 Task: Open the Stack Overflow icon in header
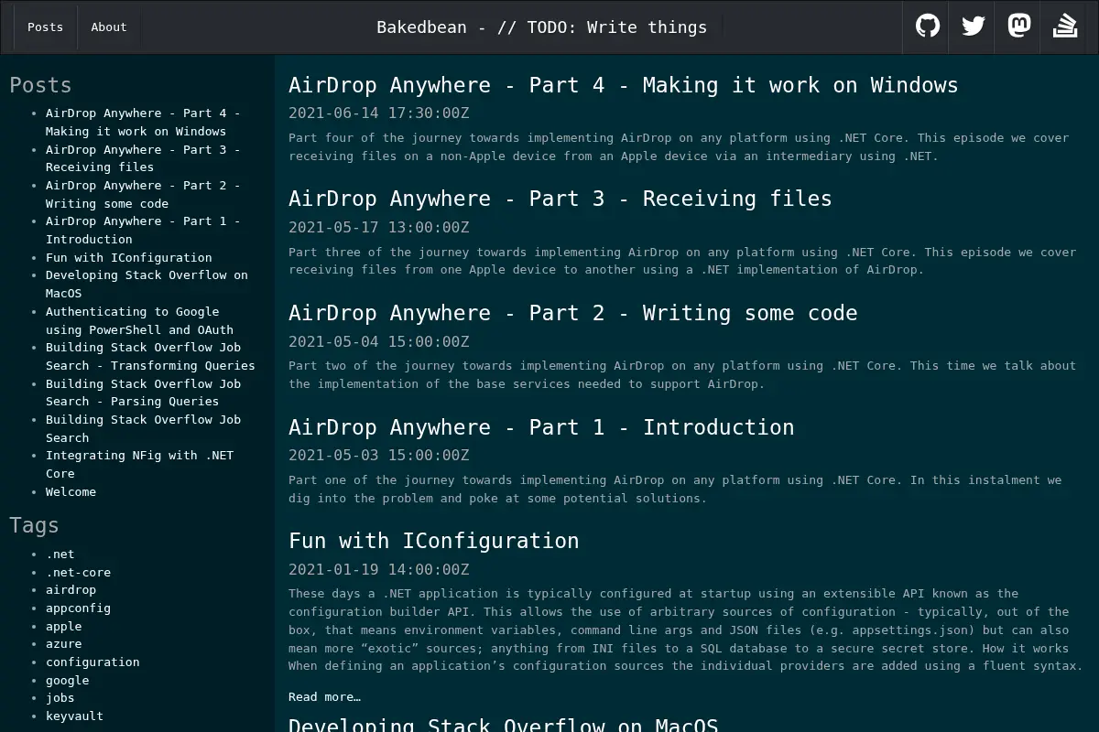(1065, 26)
